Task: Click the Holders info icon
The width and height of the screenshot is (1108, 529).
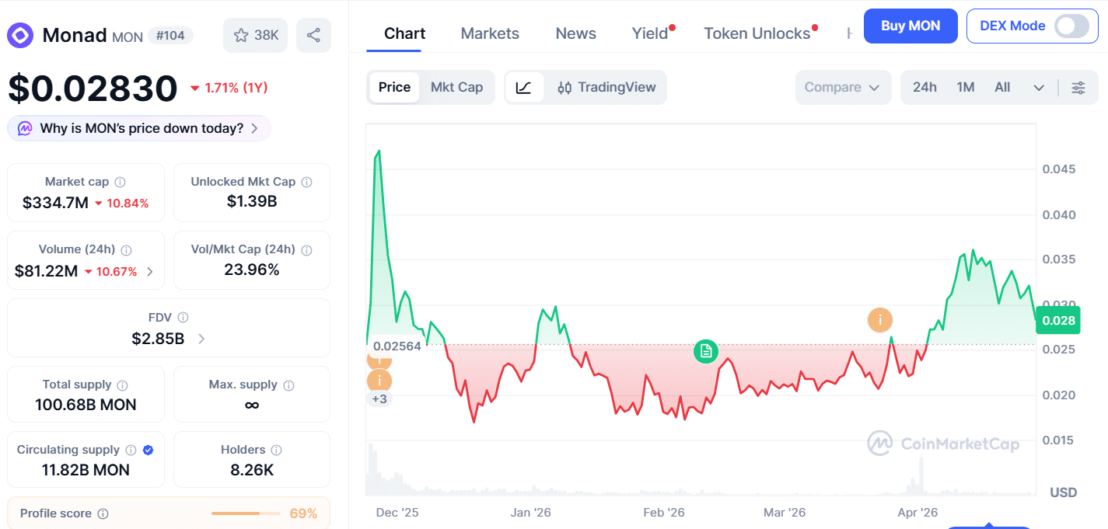Action: [x=276, y=450]
